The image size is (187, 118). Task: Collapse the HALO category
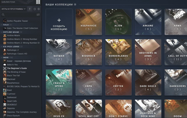(x=2, y=25)
